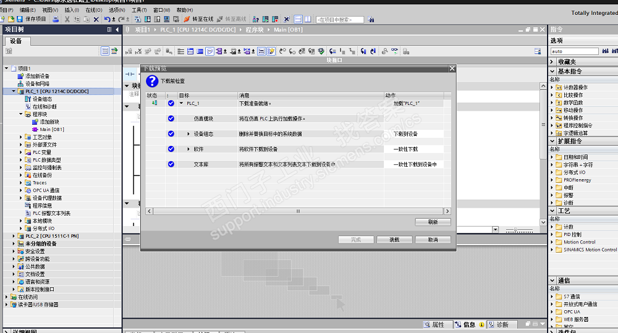Collapse the 程序块 tree folder
This screenshot has height=333, width=618.
point(20,114)
